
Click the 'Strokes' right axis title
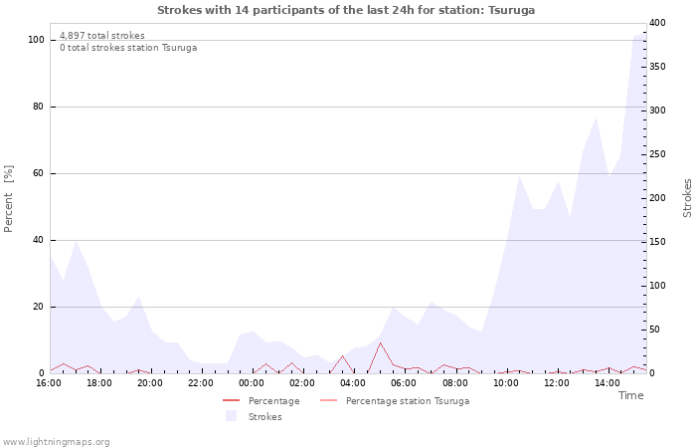[x=687, y=198]
